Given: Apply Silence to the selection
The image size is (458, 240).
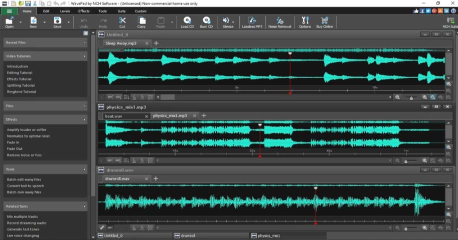Looking at the screenshot, I should click(227, 22).
